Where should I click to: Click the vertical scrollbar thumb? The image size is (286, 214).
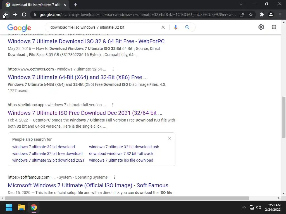[283, 117]
